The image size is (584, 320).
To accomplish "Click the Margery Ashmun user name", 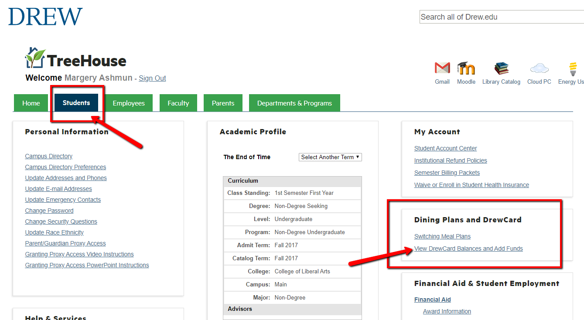I will point(98,78).
